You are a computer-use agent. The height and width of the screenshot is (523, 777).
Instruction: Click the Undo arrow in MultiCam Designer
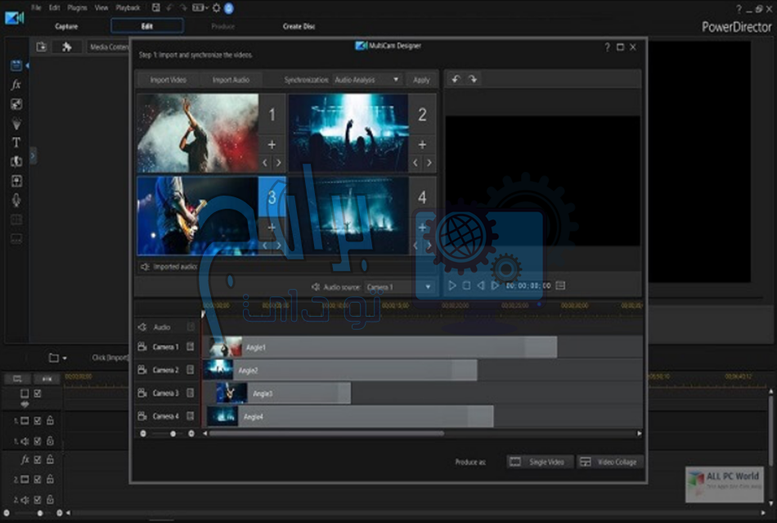click(456, 79)
